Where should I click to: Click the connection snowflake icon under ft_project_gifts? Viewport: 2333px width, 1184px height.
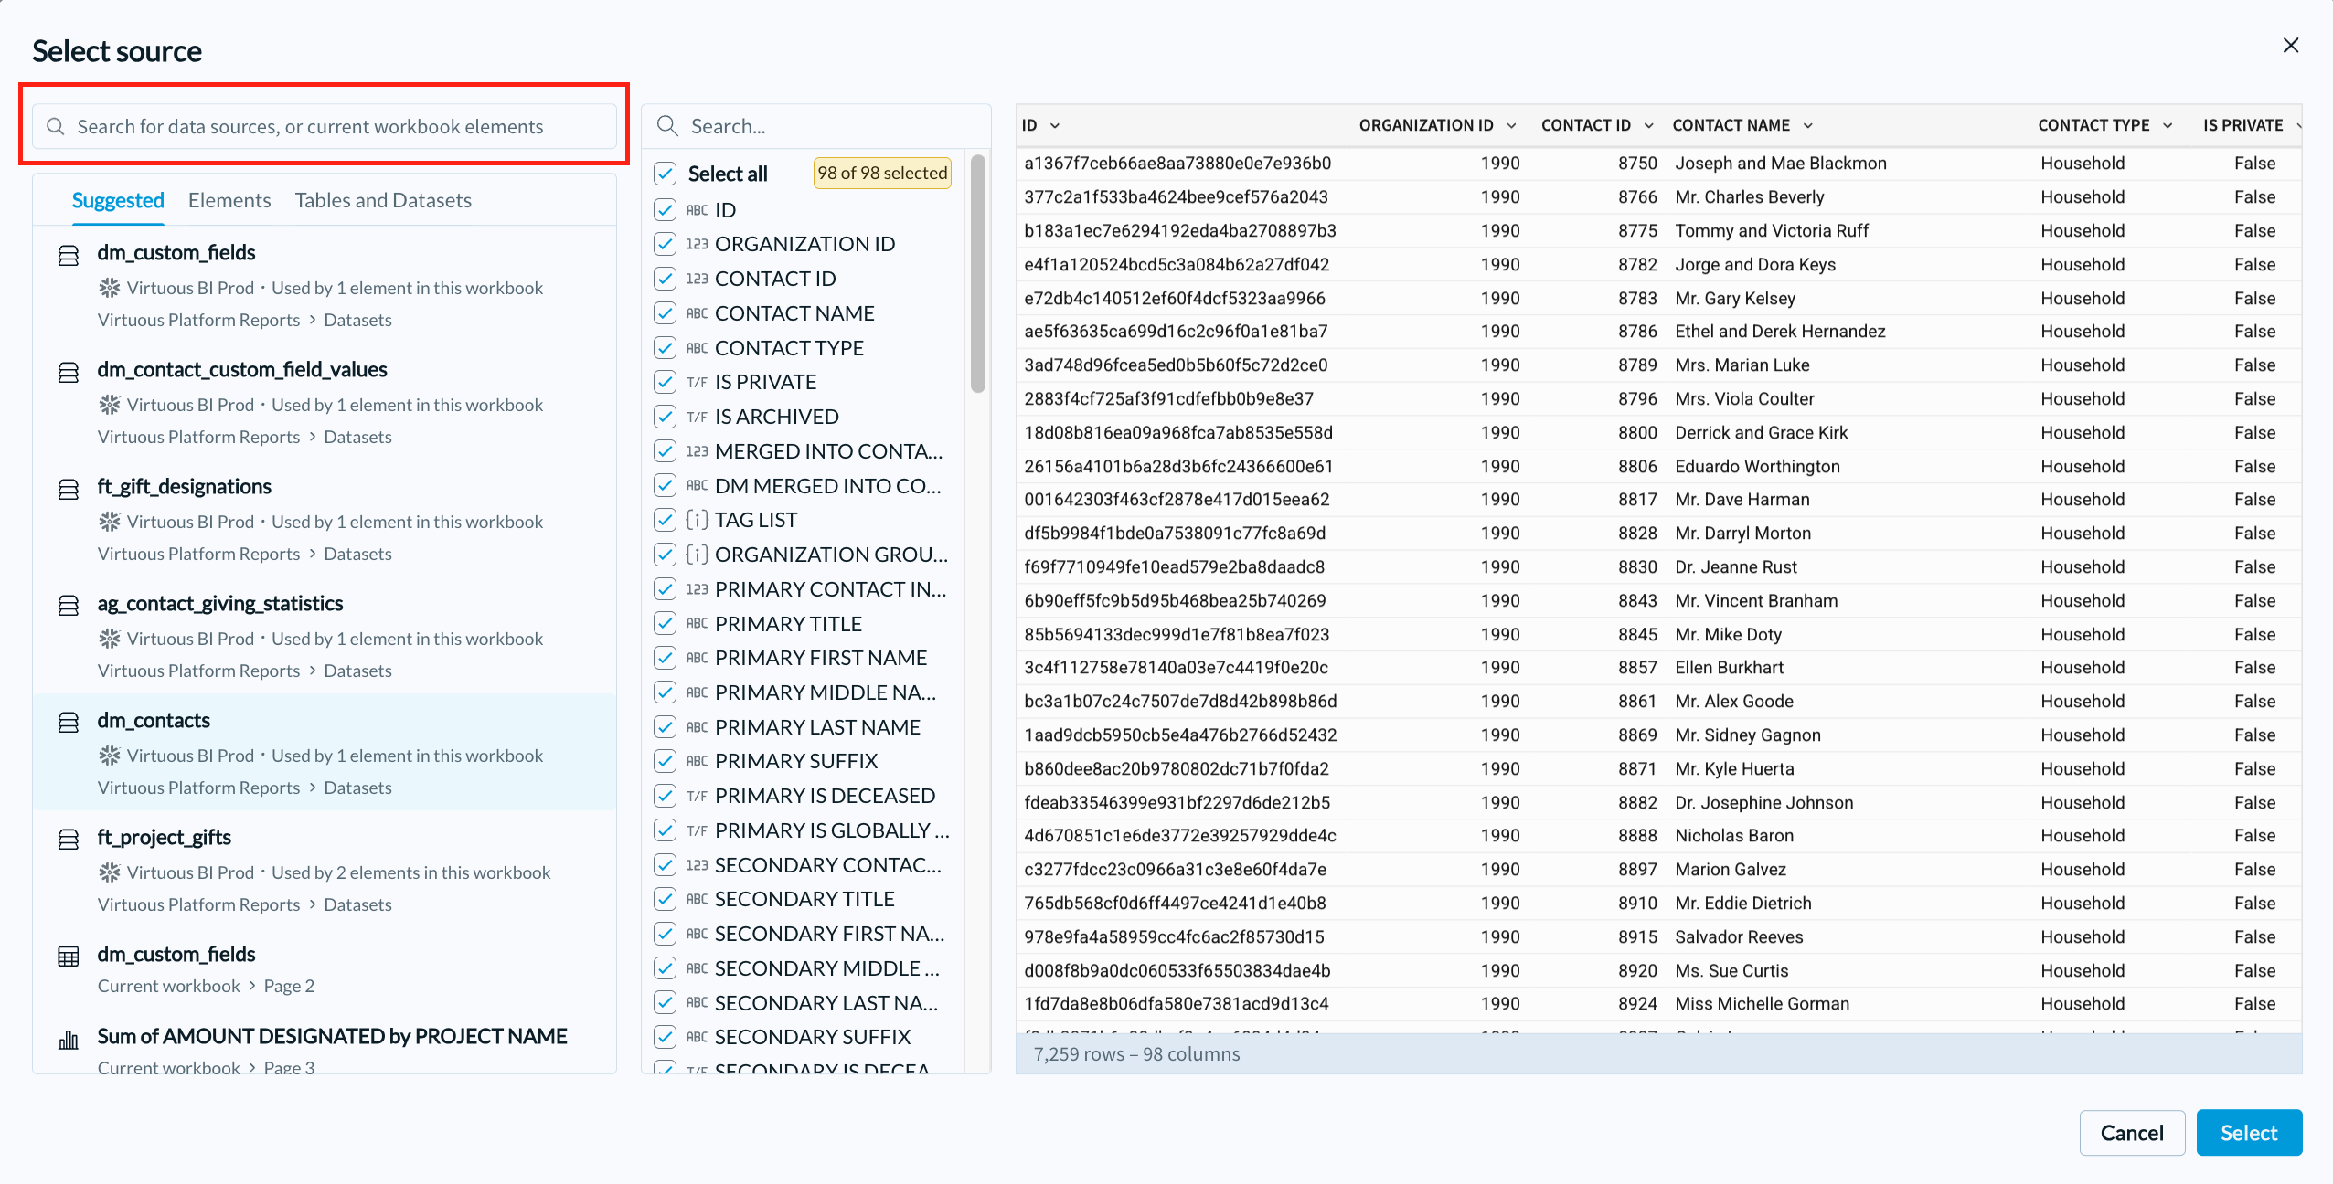[110, 872]
